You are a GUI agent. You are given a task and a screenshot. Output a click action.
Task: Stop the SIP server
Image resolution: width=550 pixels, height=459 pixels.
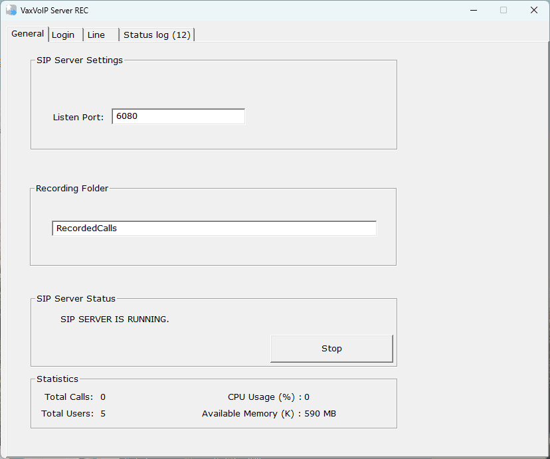click(x=331, y=349)
